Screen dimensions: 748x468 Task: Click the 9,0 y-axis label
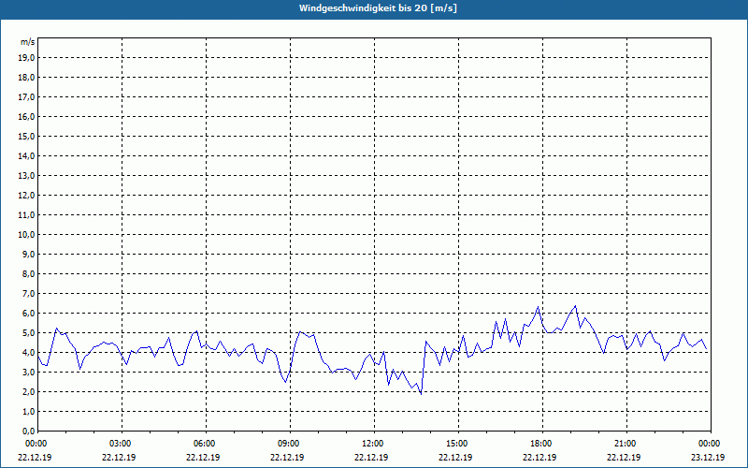pyautogui.click(x=29, y=254)
